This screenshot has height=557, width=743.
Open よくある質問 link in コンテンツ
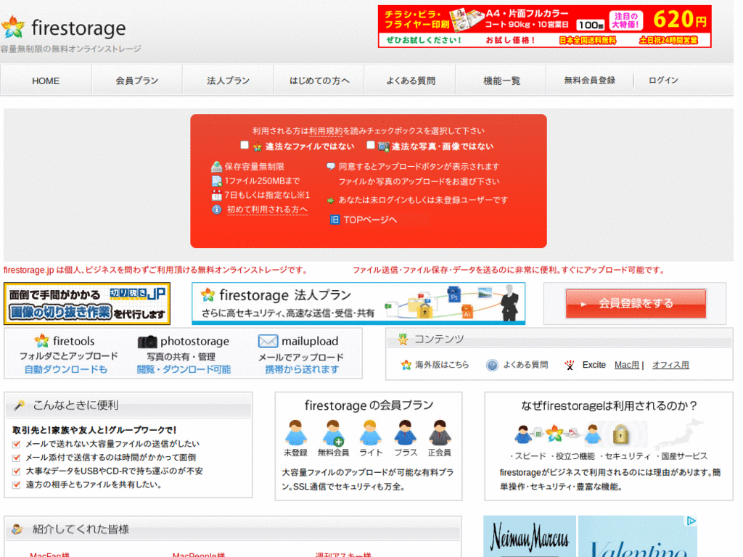pos(525,365)
